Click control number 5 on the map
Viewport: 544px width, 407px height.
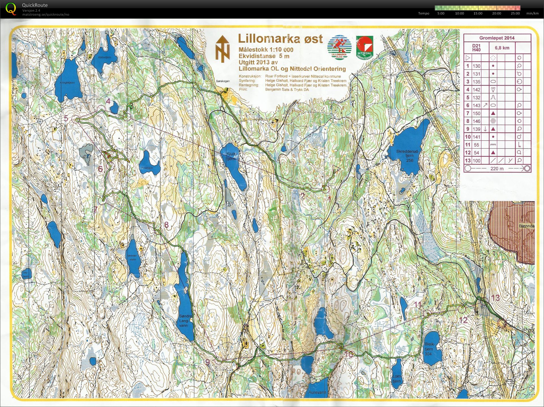(66, 118)
